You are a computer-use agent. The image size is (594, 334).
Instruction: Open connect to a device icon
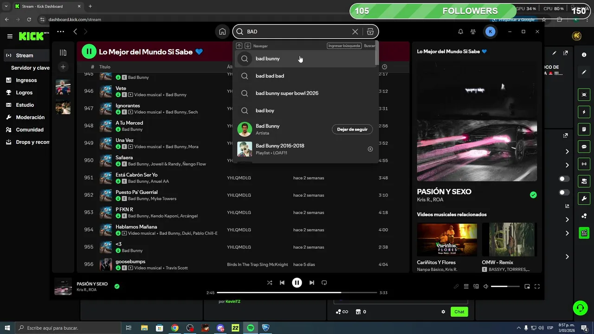(476, 286)
